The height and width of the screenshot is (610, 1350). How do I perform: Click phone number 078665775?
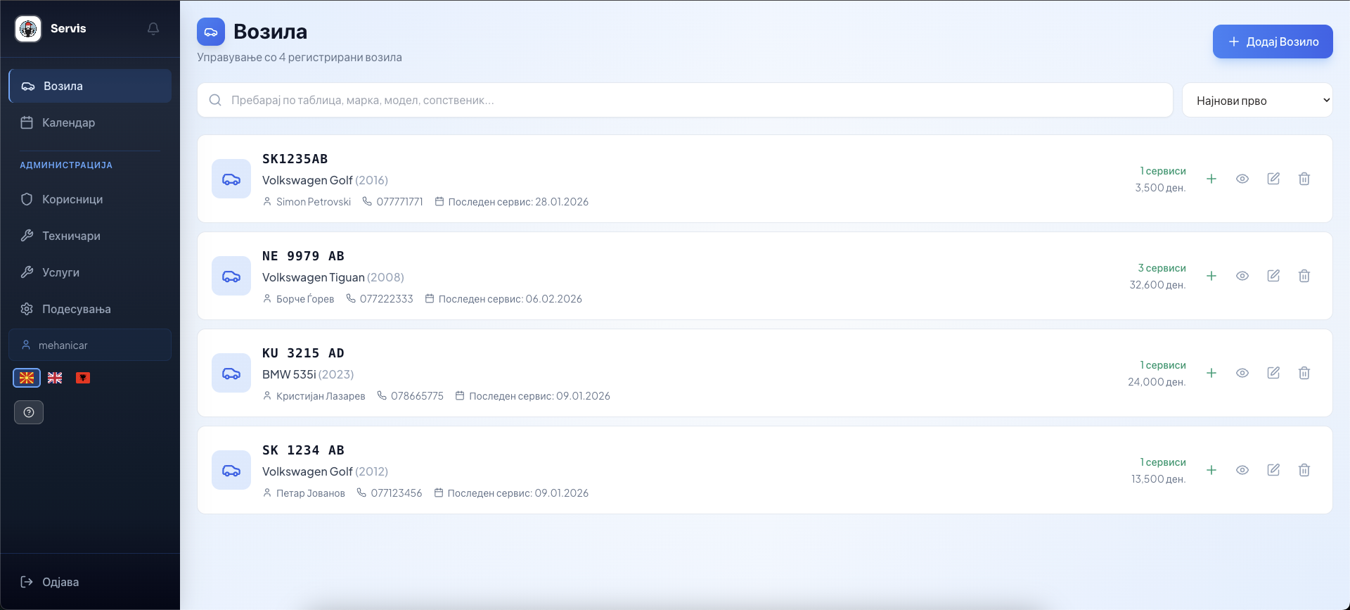(x=417, y=396)
